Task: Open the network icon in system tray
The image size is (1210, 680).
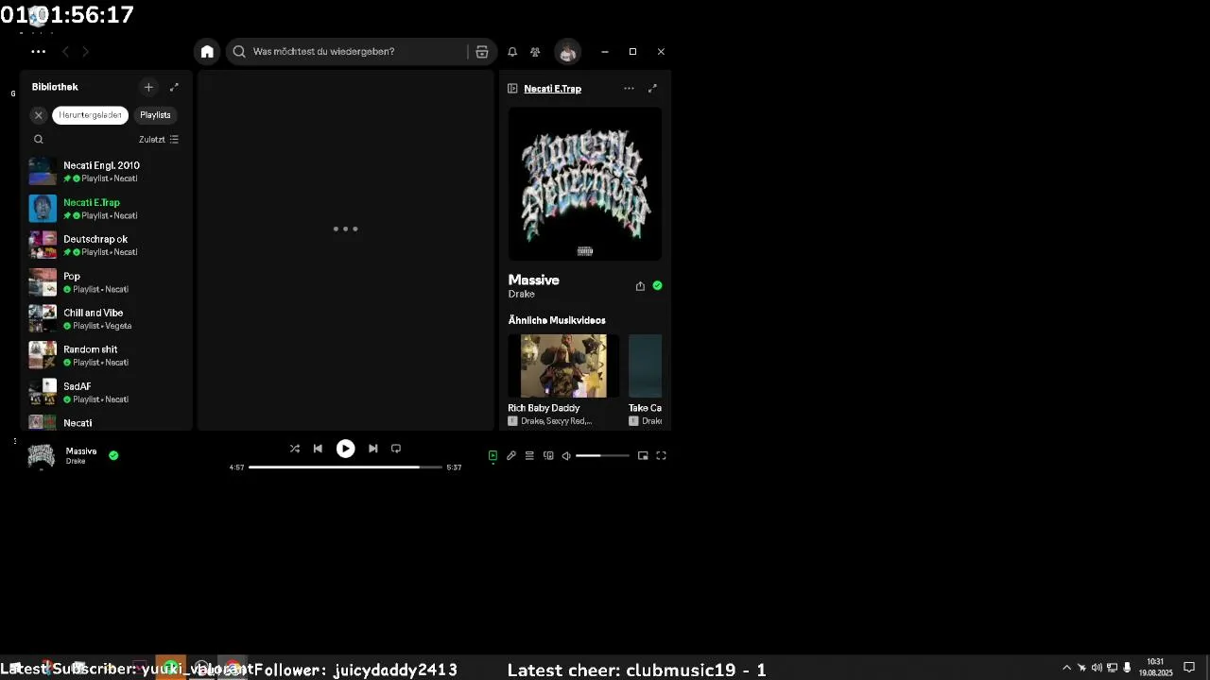Action: click(1113, 668)
